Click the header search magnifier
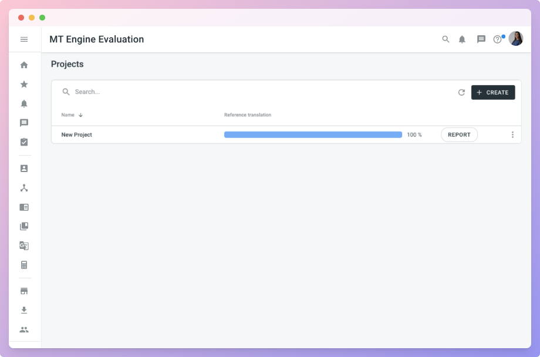The image size is (540, 357). pyautogui.click(x=446, y=39)
